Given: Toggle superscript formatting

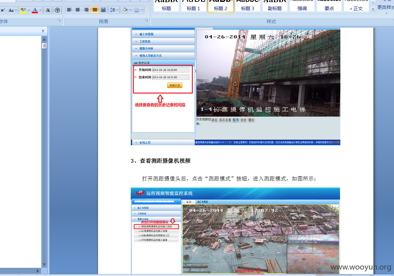Looking at the screenshot, I should click(x=2, y=10).
